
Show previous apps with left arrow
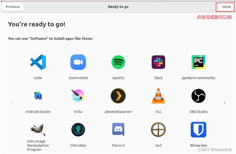pos(12,103)
